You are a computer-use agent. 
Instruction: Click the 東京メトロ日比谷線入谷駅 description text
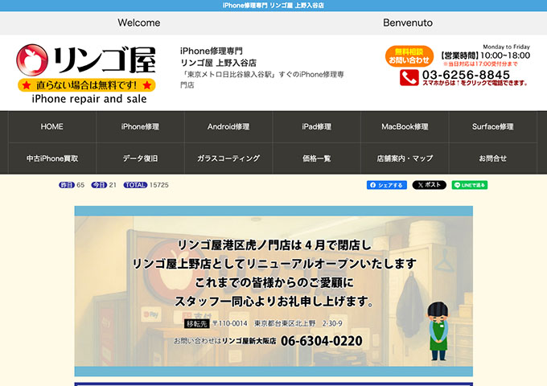click(262, 80)
